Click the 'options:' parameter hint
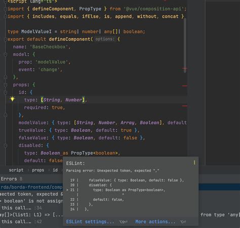Image resolution: width=240 pixels, height=228 pixels. 105,39
